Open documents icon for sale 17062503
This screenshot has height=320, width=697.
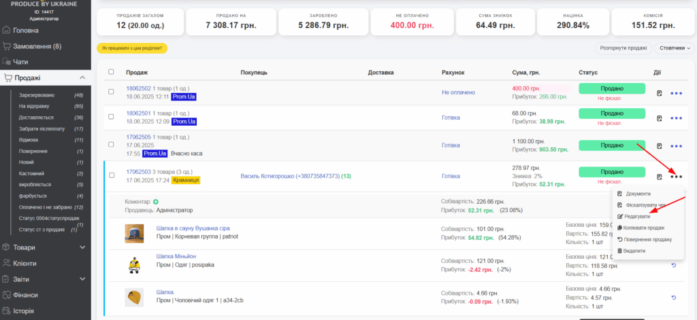pos(659,177)
